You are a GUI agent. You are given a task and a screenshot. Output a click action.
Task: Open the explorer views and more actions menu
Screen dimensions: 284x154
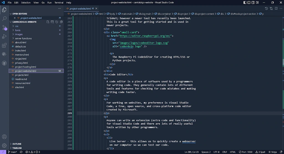click(x=59, y=9)
